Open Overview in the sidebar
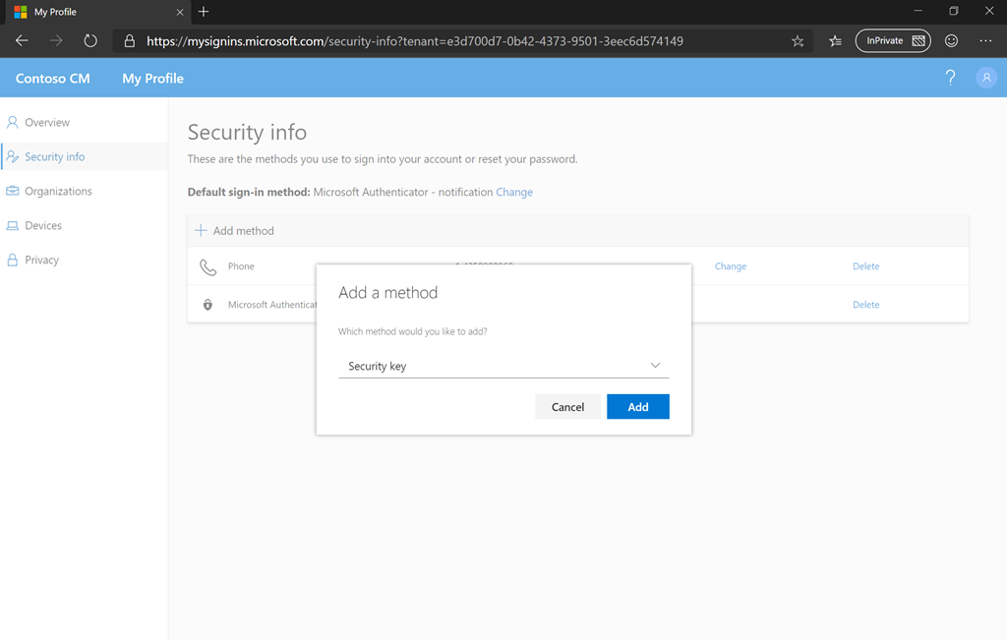The height and width of the screenshot is (640, 1007). pos(47,123)
